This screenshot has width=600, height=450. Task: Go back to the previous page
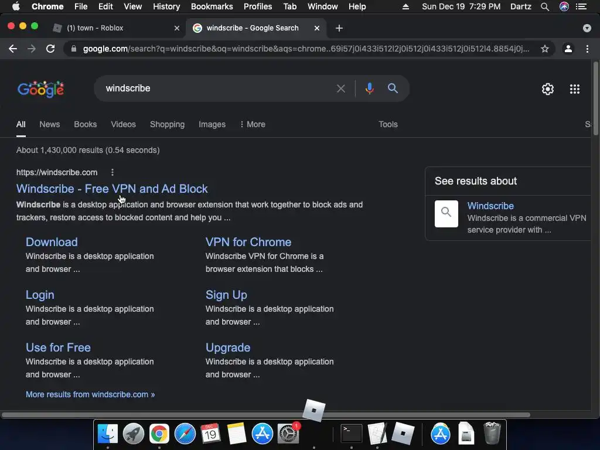(x=13, y=49)
